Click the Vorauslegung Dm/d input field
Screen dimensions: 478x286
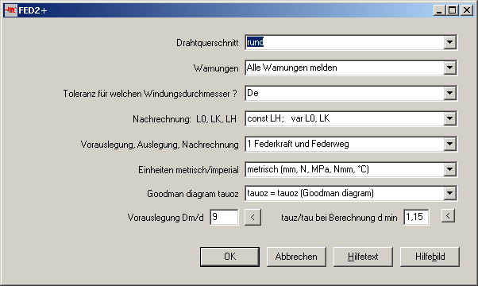tap(224, 217)
